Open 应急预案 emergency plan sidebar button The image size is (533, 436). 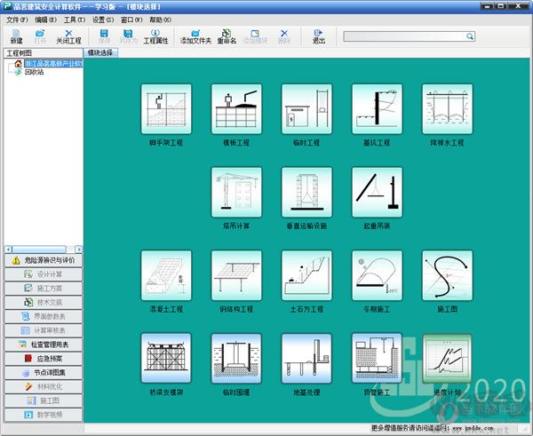point(44,359)
